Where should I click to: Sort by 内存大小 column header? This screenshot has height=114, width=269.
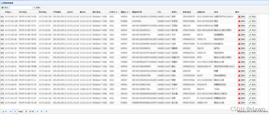[x=114, y=12]
